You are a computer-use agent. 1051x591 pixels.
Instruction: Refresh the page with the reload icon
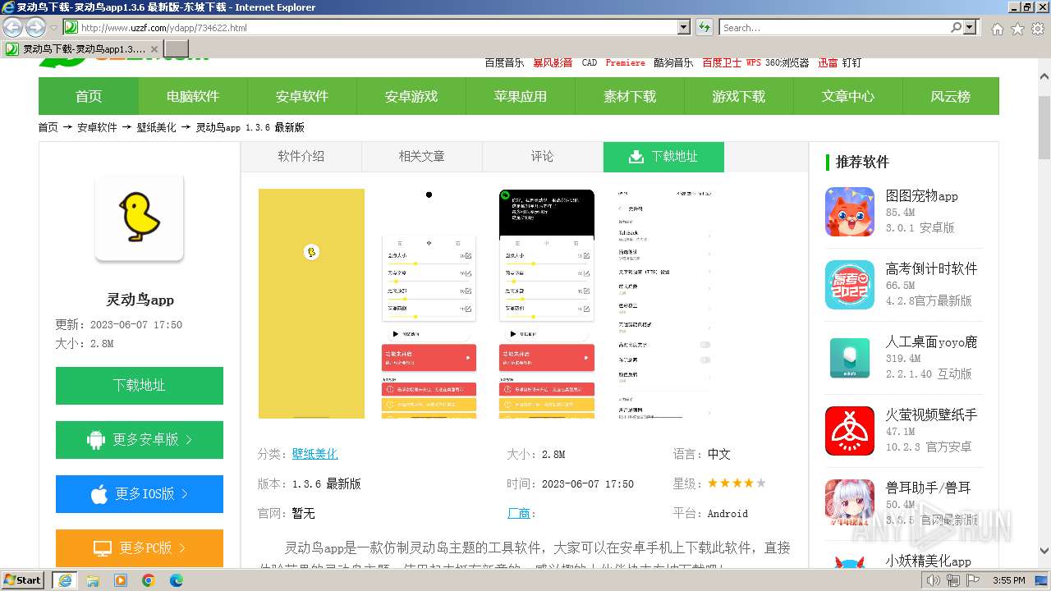(704, 27)
